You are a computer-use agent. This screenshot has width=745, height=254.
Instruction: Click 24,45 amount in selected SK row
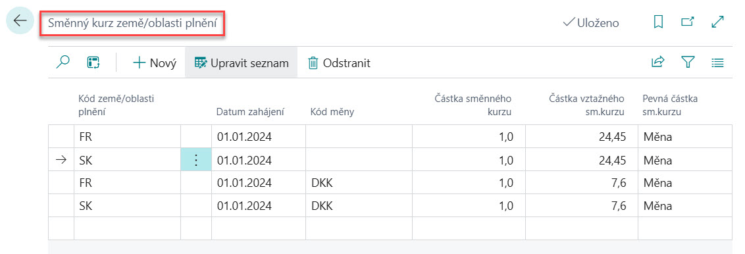[x=582, y=160]
